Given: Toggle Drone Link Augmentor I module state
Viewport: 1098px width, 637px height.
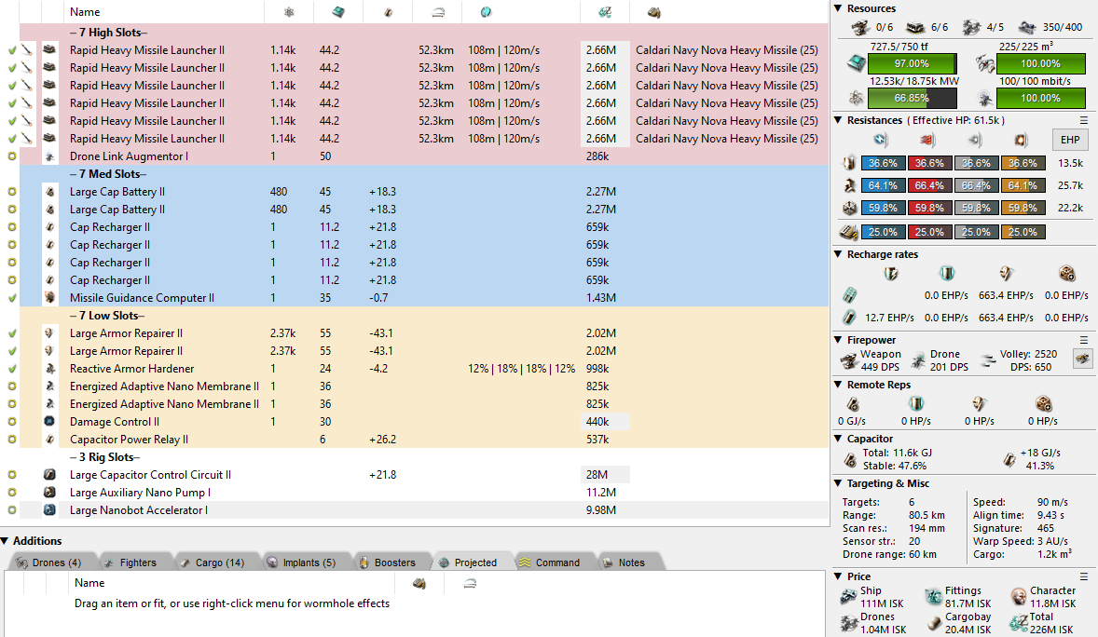Looking at the screenshot, I should click(12, 156).
